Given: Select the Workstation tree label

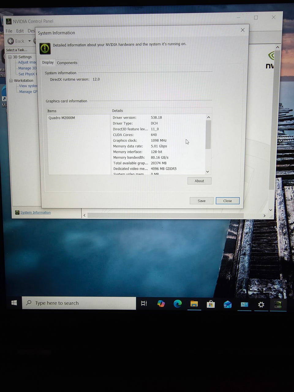Looking at the screenshot, I should point(24,81).
